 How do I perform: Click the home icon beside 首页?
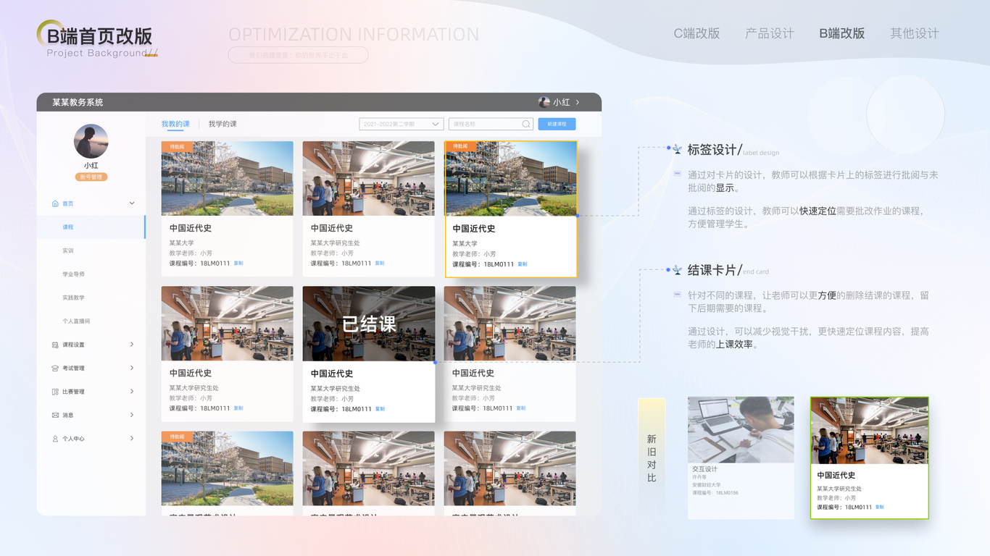[55, 203]
